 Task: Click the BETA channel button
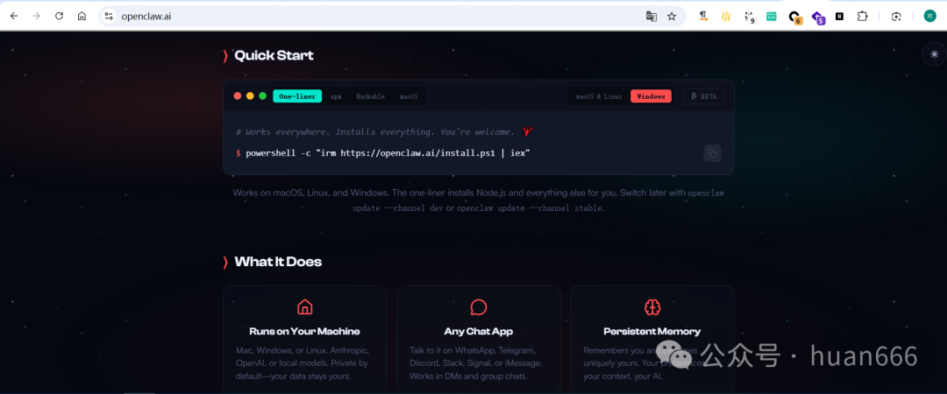coord(703,96)
